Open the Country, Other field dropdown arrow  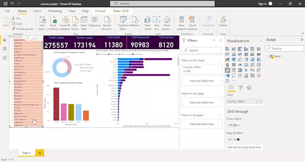click(x=257, y=102)
